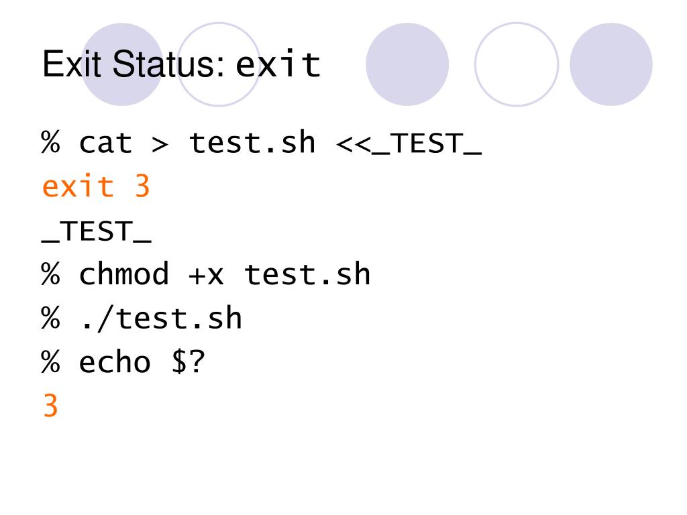Click the percent prompt before cat

(50, 142)
